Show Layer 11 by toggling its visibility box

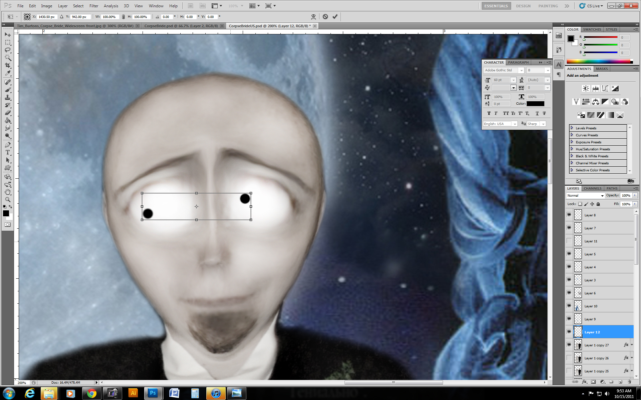pos(569,241)
